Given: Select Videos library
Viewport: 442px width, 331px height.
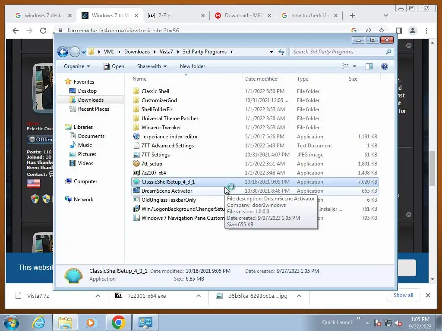Looking at the screenshot, I should click(x=85, y=163).
